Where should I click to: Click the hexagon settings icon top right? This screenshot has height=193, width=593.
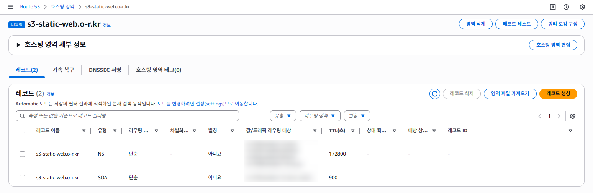582,7
